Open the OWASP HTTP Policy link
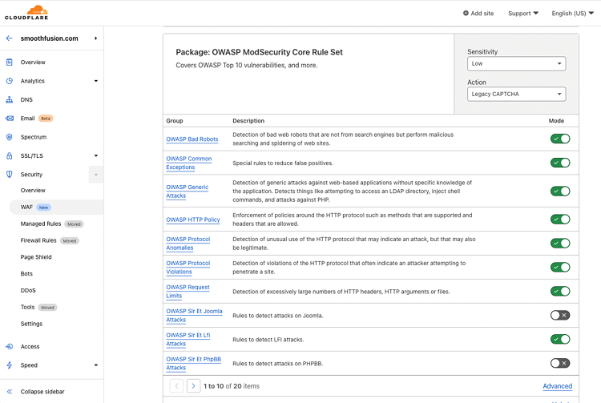 (193, 220)
